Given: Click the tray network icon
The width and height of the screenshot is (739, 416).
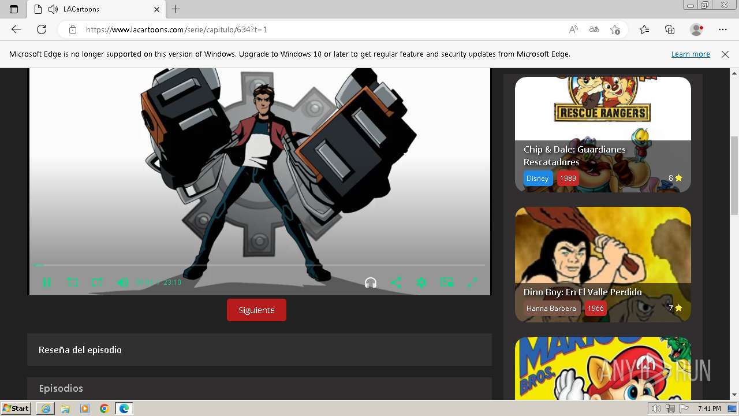Looking at the screenshot, I should tap(670, 408).
